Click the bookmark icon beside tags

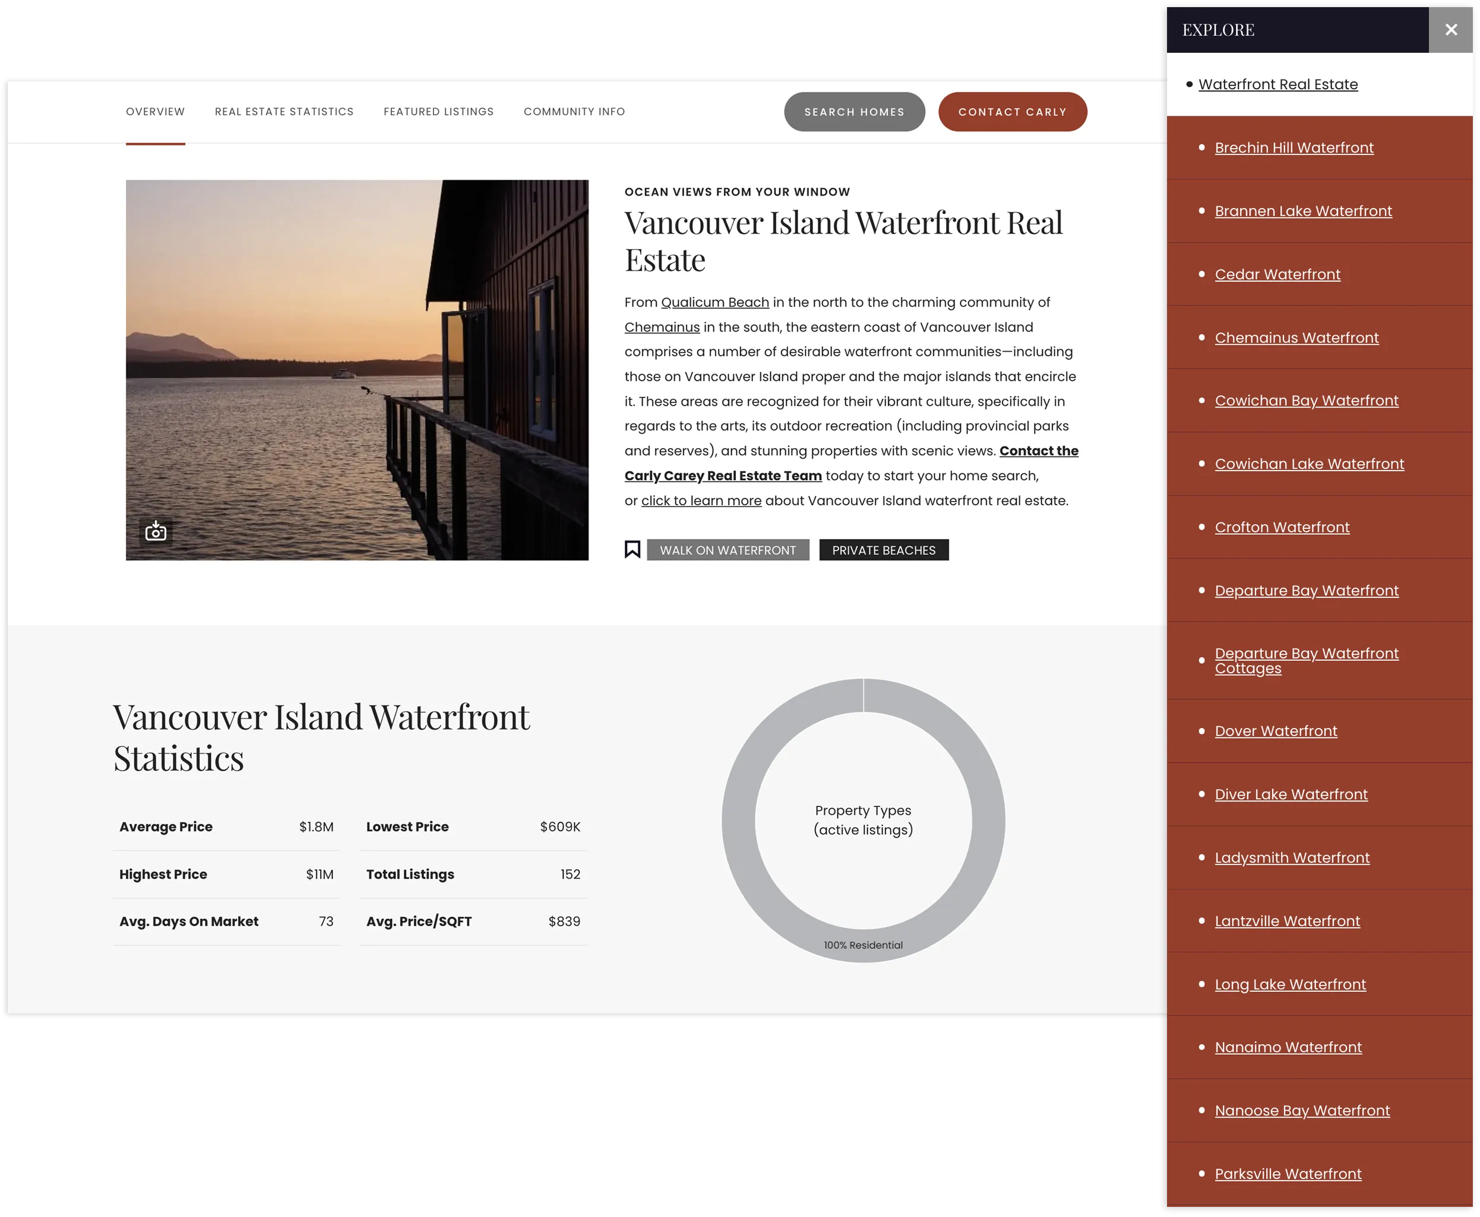click(632, 550)
